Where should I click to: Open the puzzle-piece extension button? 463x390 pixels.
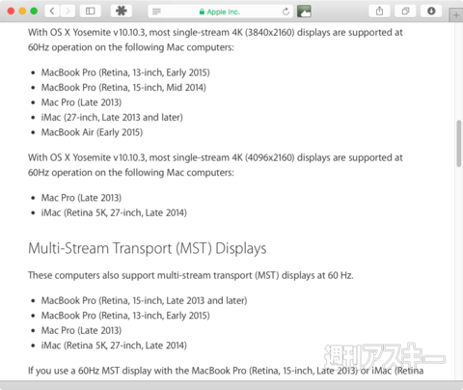pyautogui.click(x=122, y=12)
